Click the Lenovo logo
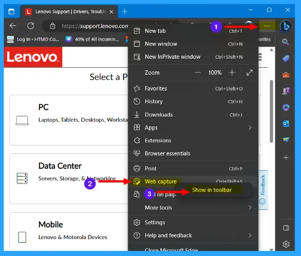 pyautogui.click(x=33, y=57)
